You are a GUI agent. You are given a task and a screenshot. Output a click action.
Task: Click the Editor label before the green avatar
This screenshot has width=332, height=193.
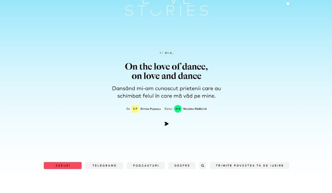click(169, 109)
